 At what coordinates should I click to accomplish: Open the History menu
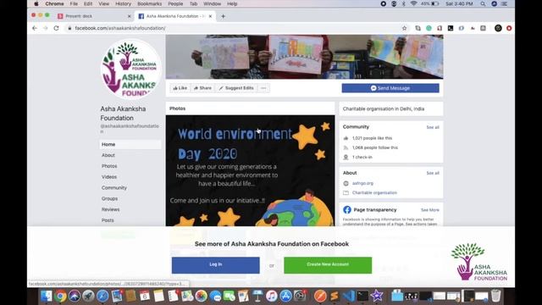(123, 3)
